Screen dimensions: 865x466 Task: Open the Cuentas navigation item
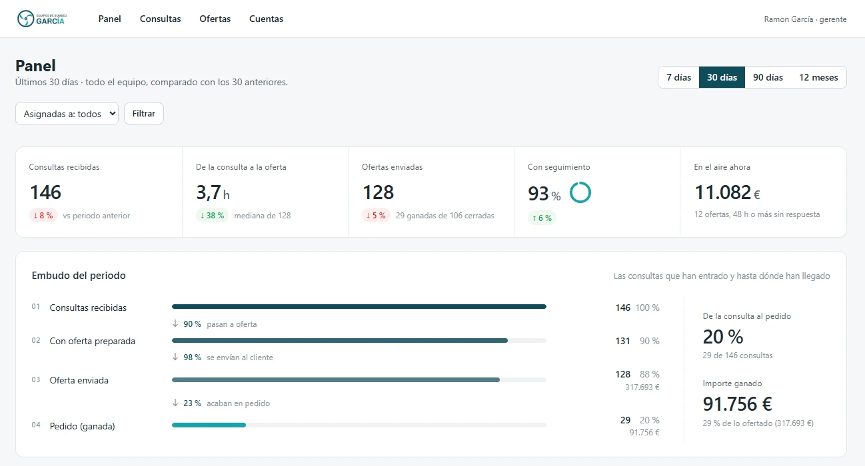pyautogui.click(x=266, y=19)
